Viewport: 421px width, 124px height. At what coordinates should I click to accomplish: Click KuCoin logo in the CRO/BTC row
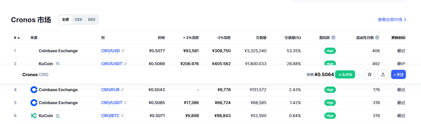pyautogui.click(x=34, y=116)
